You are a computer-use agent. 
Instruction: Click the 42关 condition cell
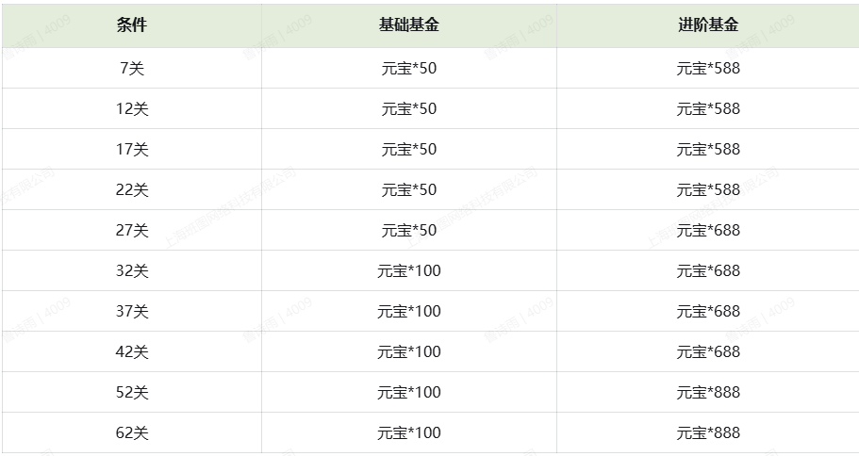(132, 352)
